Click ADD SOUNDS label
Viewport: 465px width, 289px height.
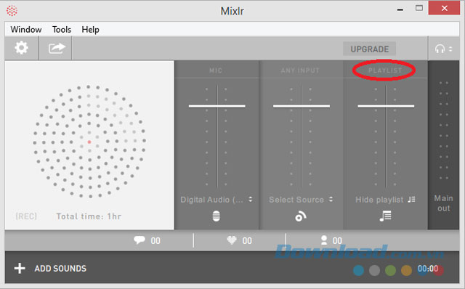click(60, 269)
